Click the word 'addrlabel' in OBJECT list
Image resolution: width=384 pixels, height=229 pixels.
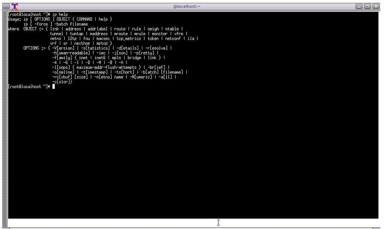point(98,29)
